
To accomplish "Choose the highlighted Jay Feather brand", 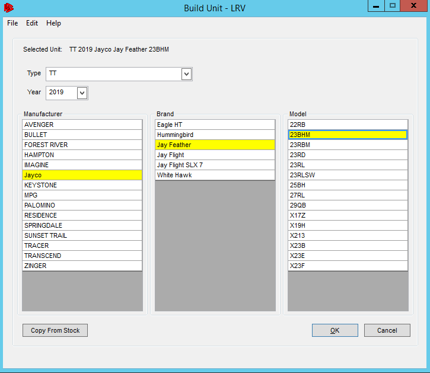I will click(x=215, y=145).
